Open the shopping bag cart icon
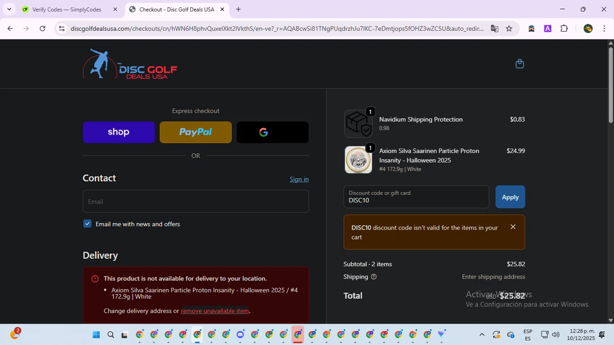Screen dimensions: 614x345 [519, 64]
